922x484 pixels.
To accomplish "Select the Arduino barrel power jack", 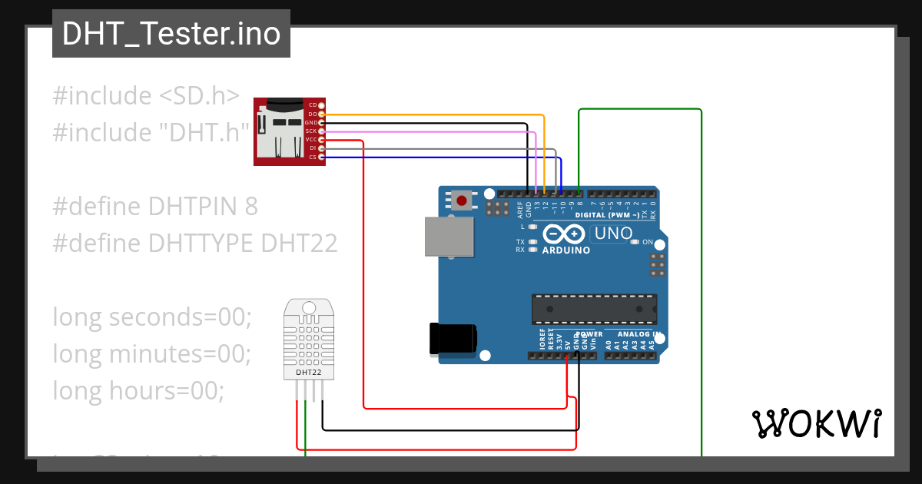I will [453, 336].
